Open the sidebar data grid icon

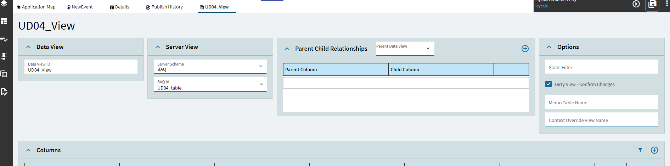[4, 74]
